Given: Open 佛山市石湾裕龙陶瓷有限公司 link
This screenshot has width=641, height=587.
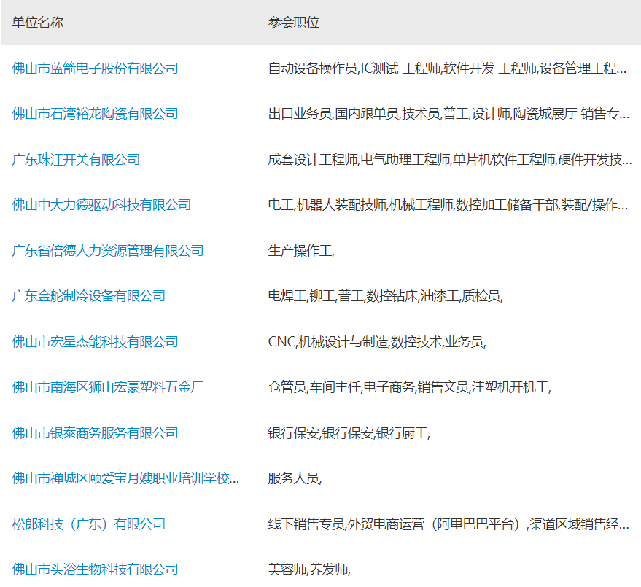Looking at the screenshot, I should tap(96, 114).
